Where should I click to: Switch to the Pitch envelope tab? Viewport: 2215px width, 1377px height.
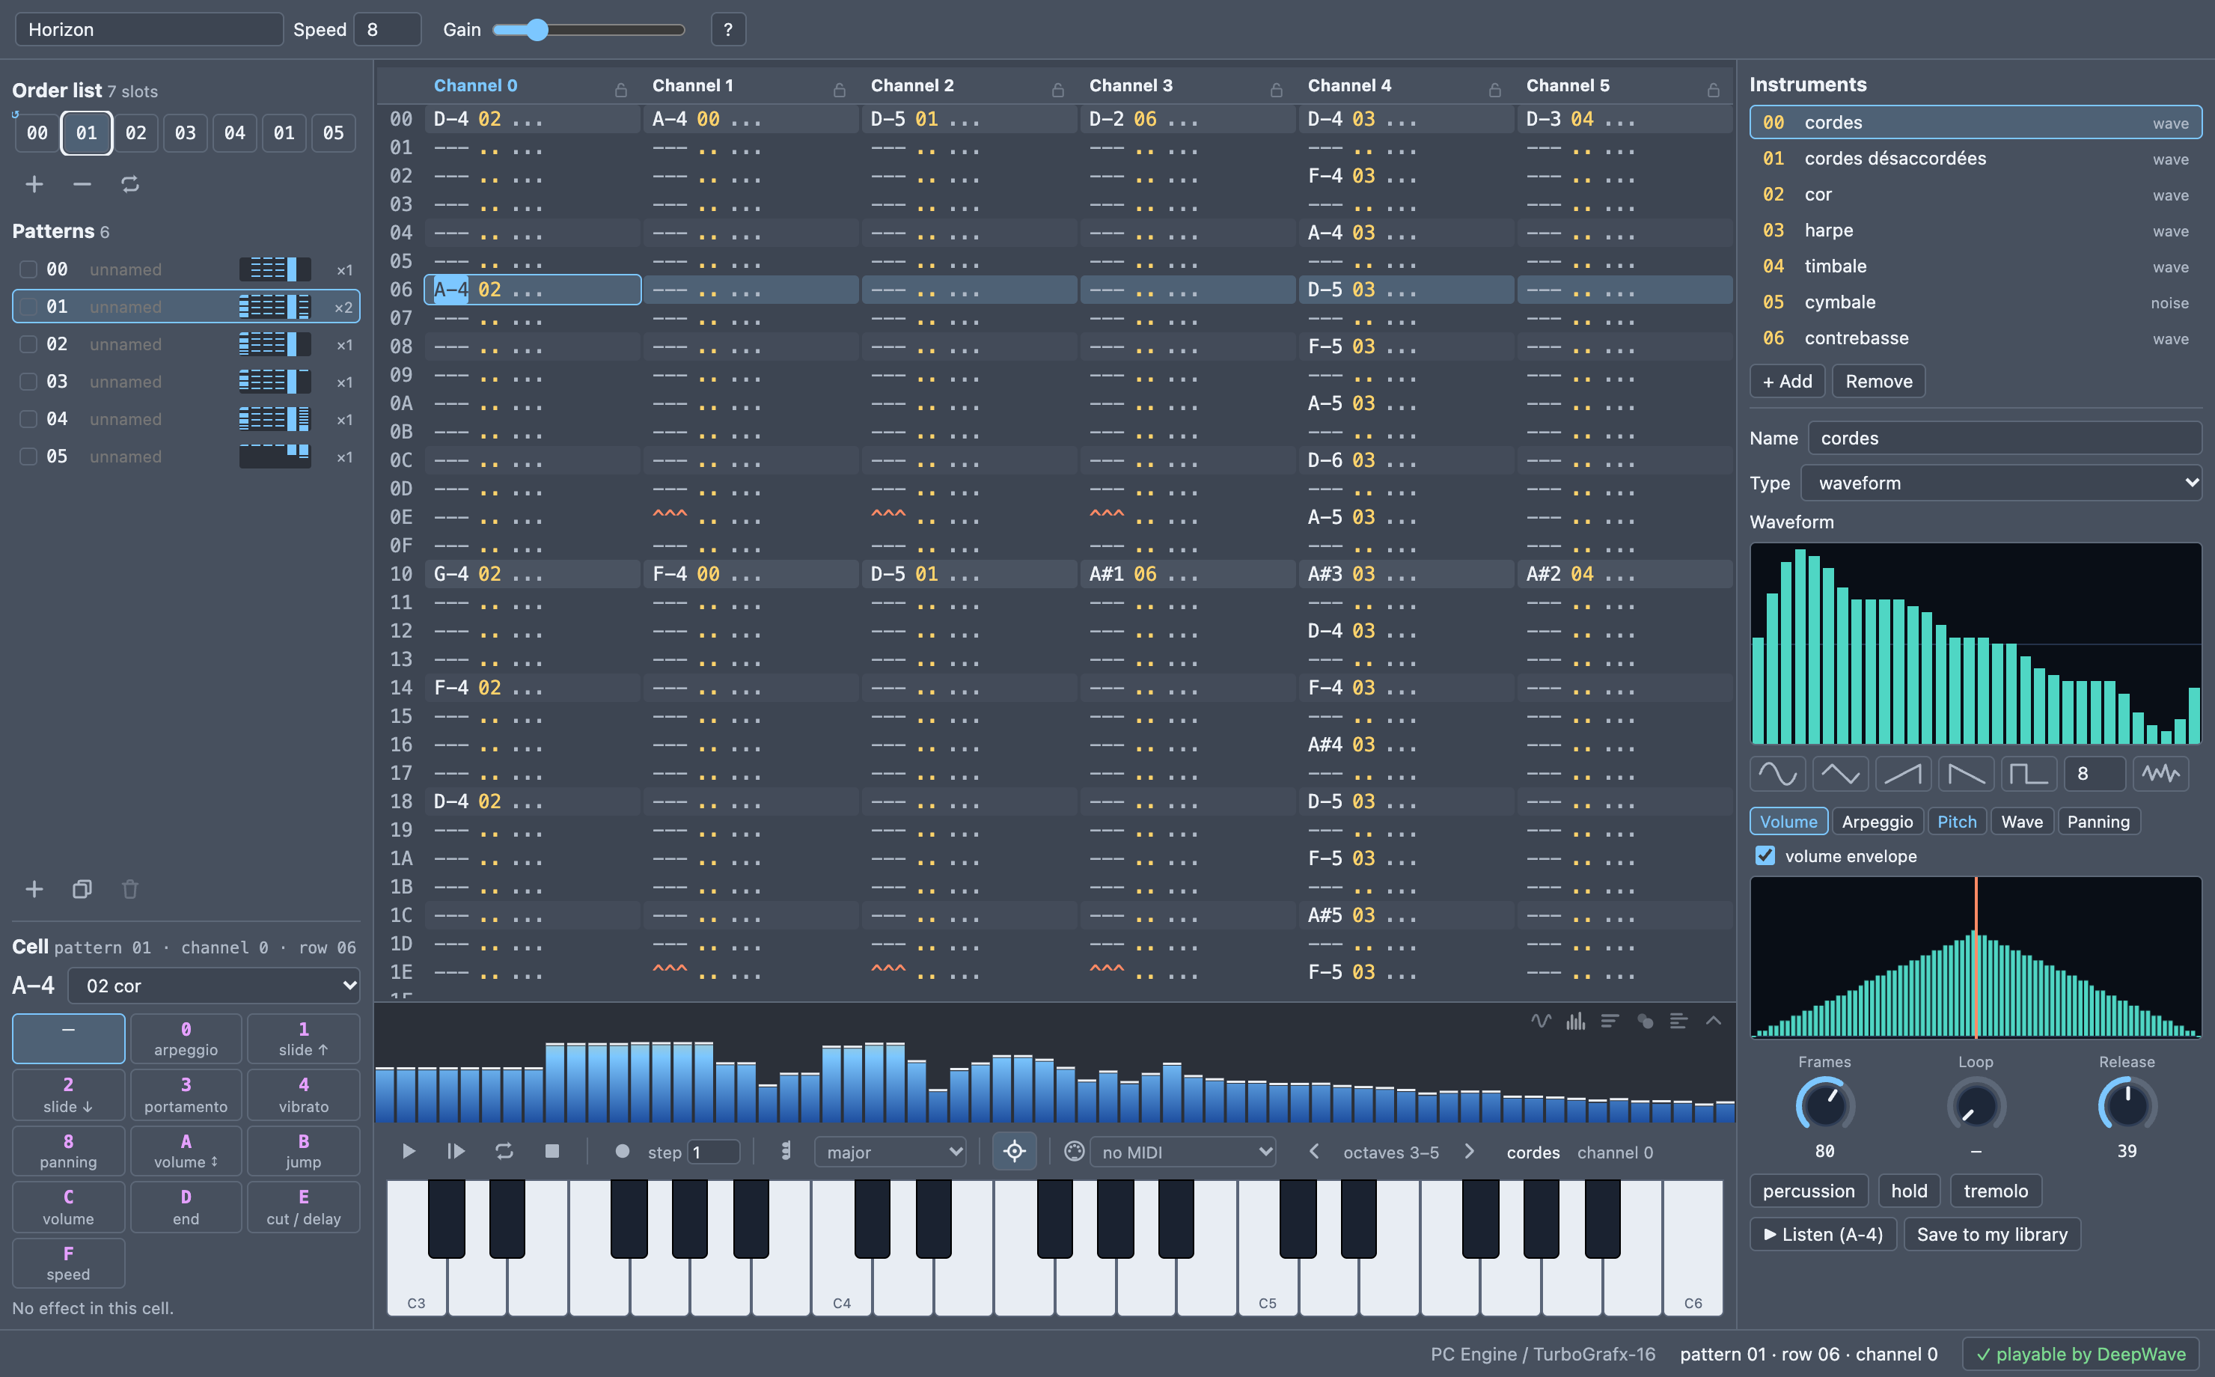[x=1956, y=822]
